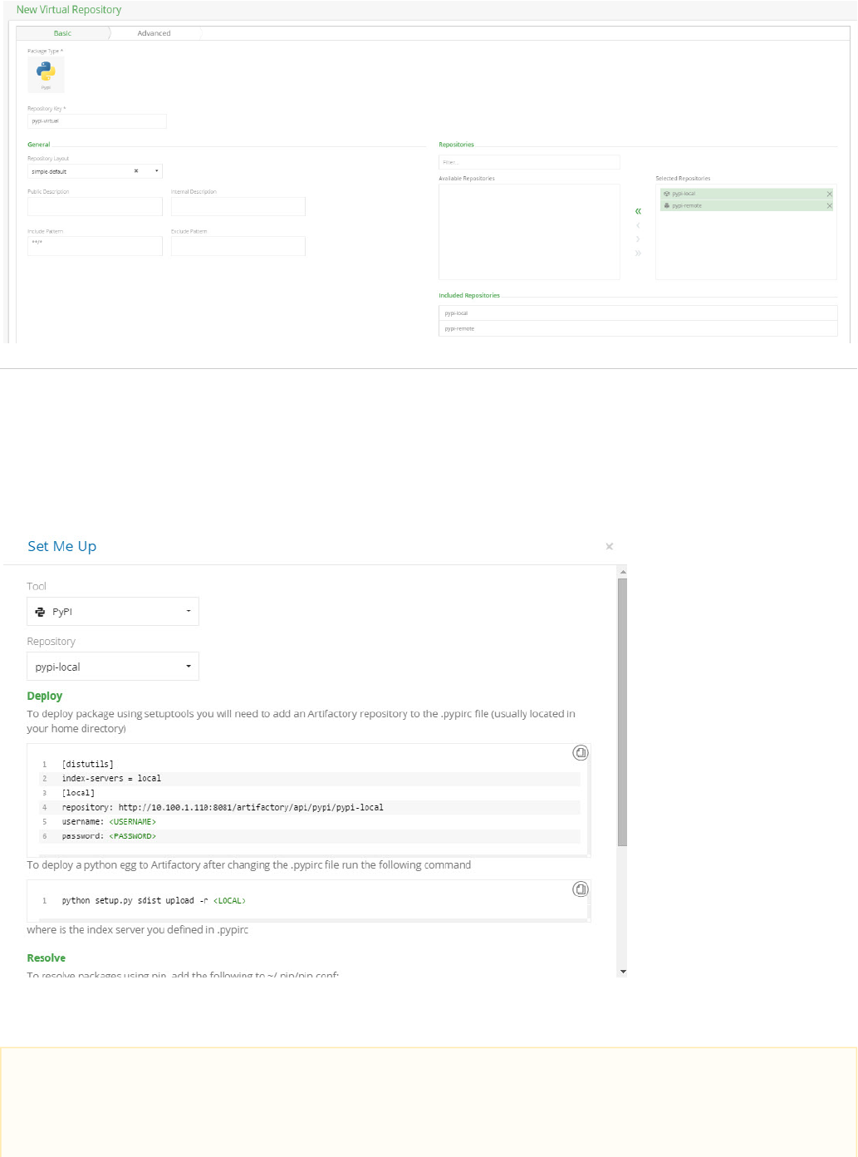Click the <PASSWORD> placeholder in code
This screenshot has width=858, height=1157.
coord(133,836)
